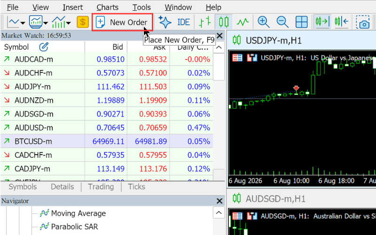Image resolution: width=376 pixels, height=235 pixels.
Task: Click AUDUSD-m daily change 0.47%
Action: coord(199,127)
